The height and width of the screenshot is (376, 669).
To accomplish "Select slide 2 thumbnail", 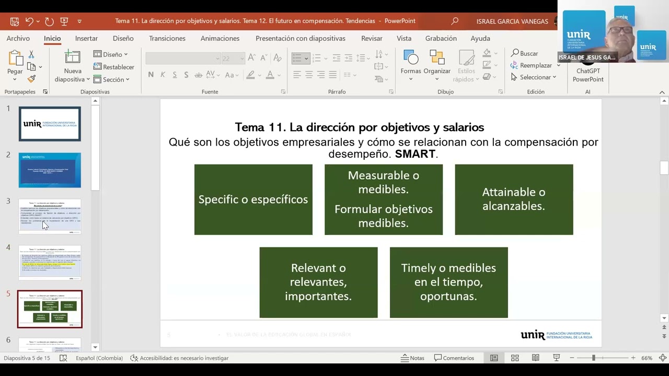I will coord(50,170).
